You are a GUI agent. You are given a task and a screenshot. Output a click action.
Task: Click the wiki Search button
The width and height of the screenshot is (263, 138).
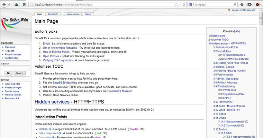[x=20, y=73]
